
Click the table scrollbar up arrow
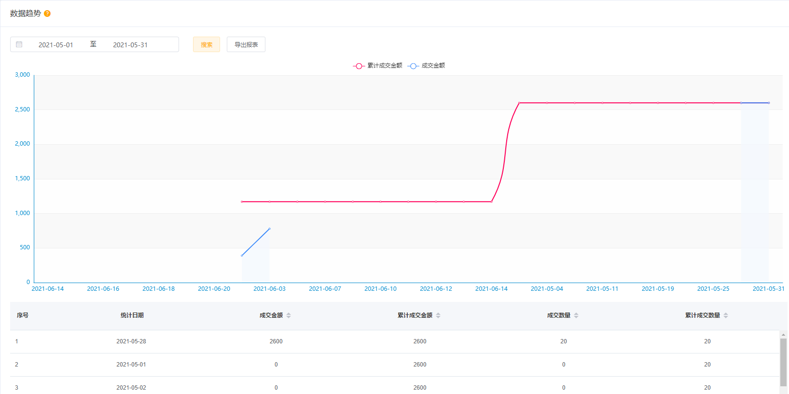point(783,334)
